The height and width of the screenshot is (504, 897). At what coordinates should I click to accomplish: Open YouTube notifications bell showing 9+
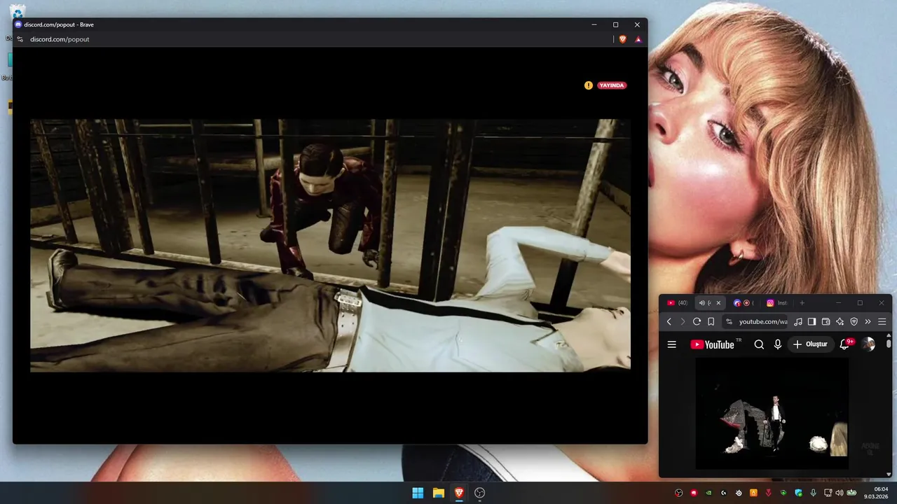click(x=845, y=344)
